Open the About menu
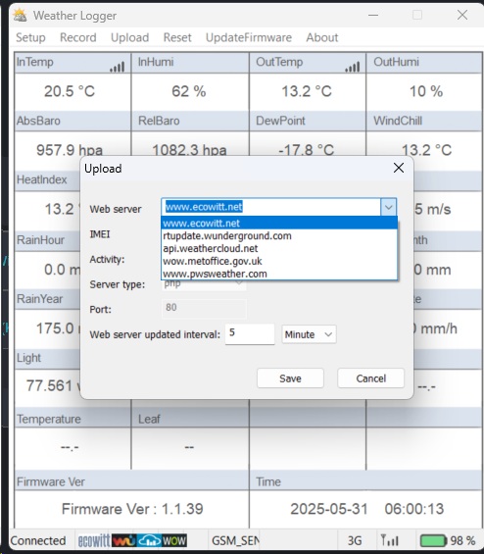The height and width of the screenshot is (554, 484). (x=322, y=37)
